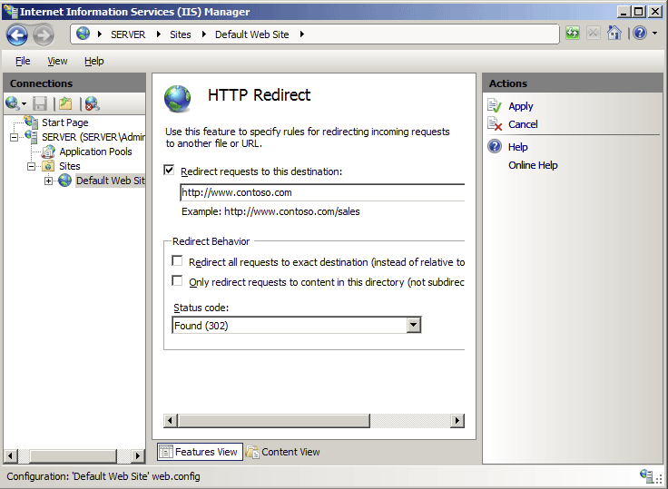The image size is (668, 489).
Task: Expand breadcrumb arrow before SERVER
Action: [100, 34]
